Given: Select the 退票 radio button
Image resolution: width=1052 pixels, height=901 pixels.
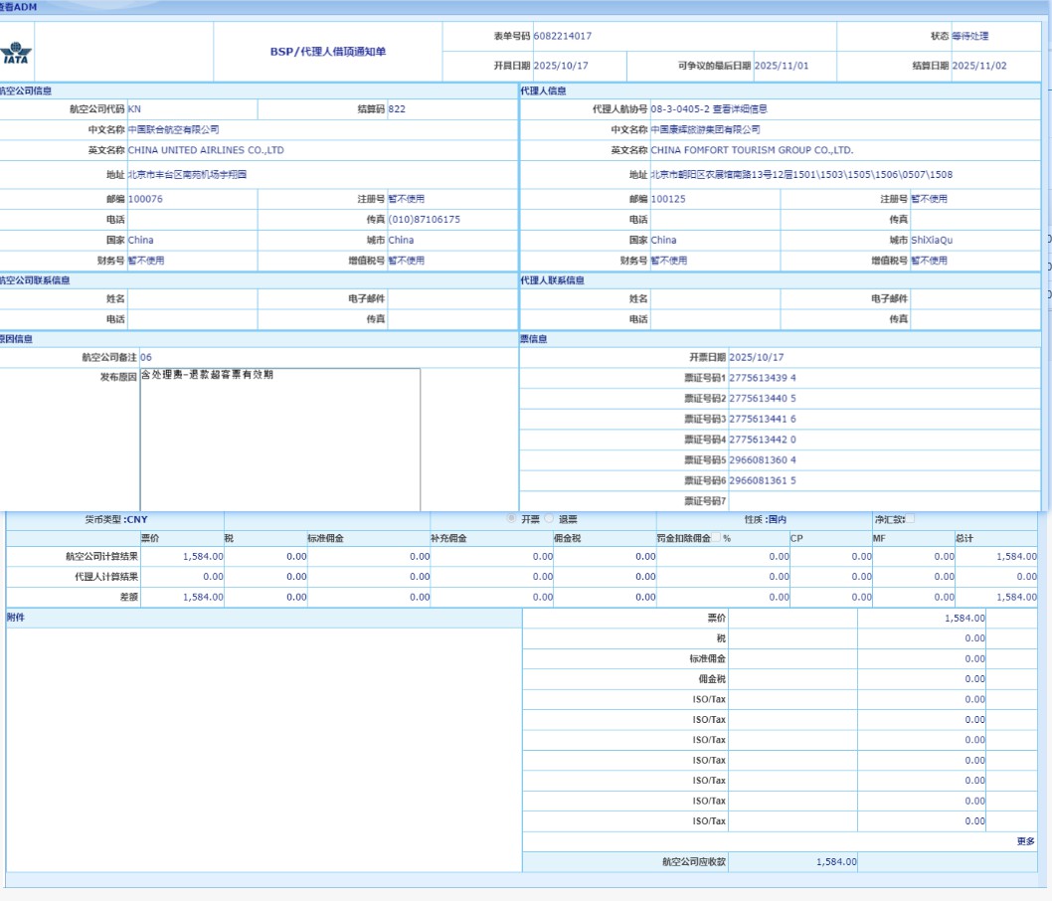Looking at the screenshot, I should 549,518.
